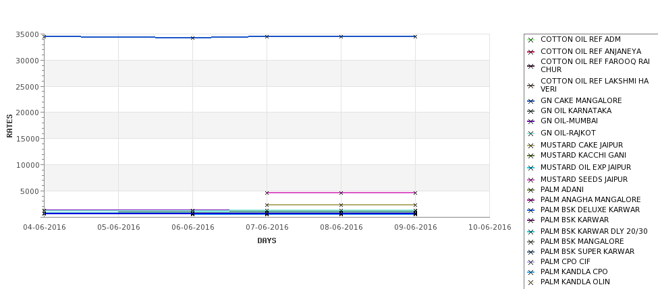Select the PALM ANAGHA MANGALORE legend label
The height and width of the screenshot is (289, 658).
(591, 200)
